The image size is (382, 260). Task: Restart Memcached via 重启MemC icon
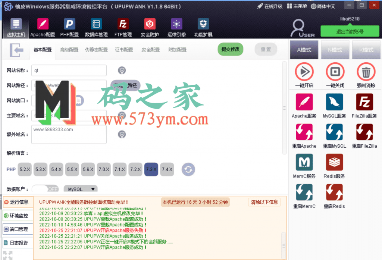[x=304, y=192]
